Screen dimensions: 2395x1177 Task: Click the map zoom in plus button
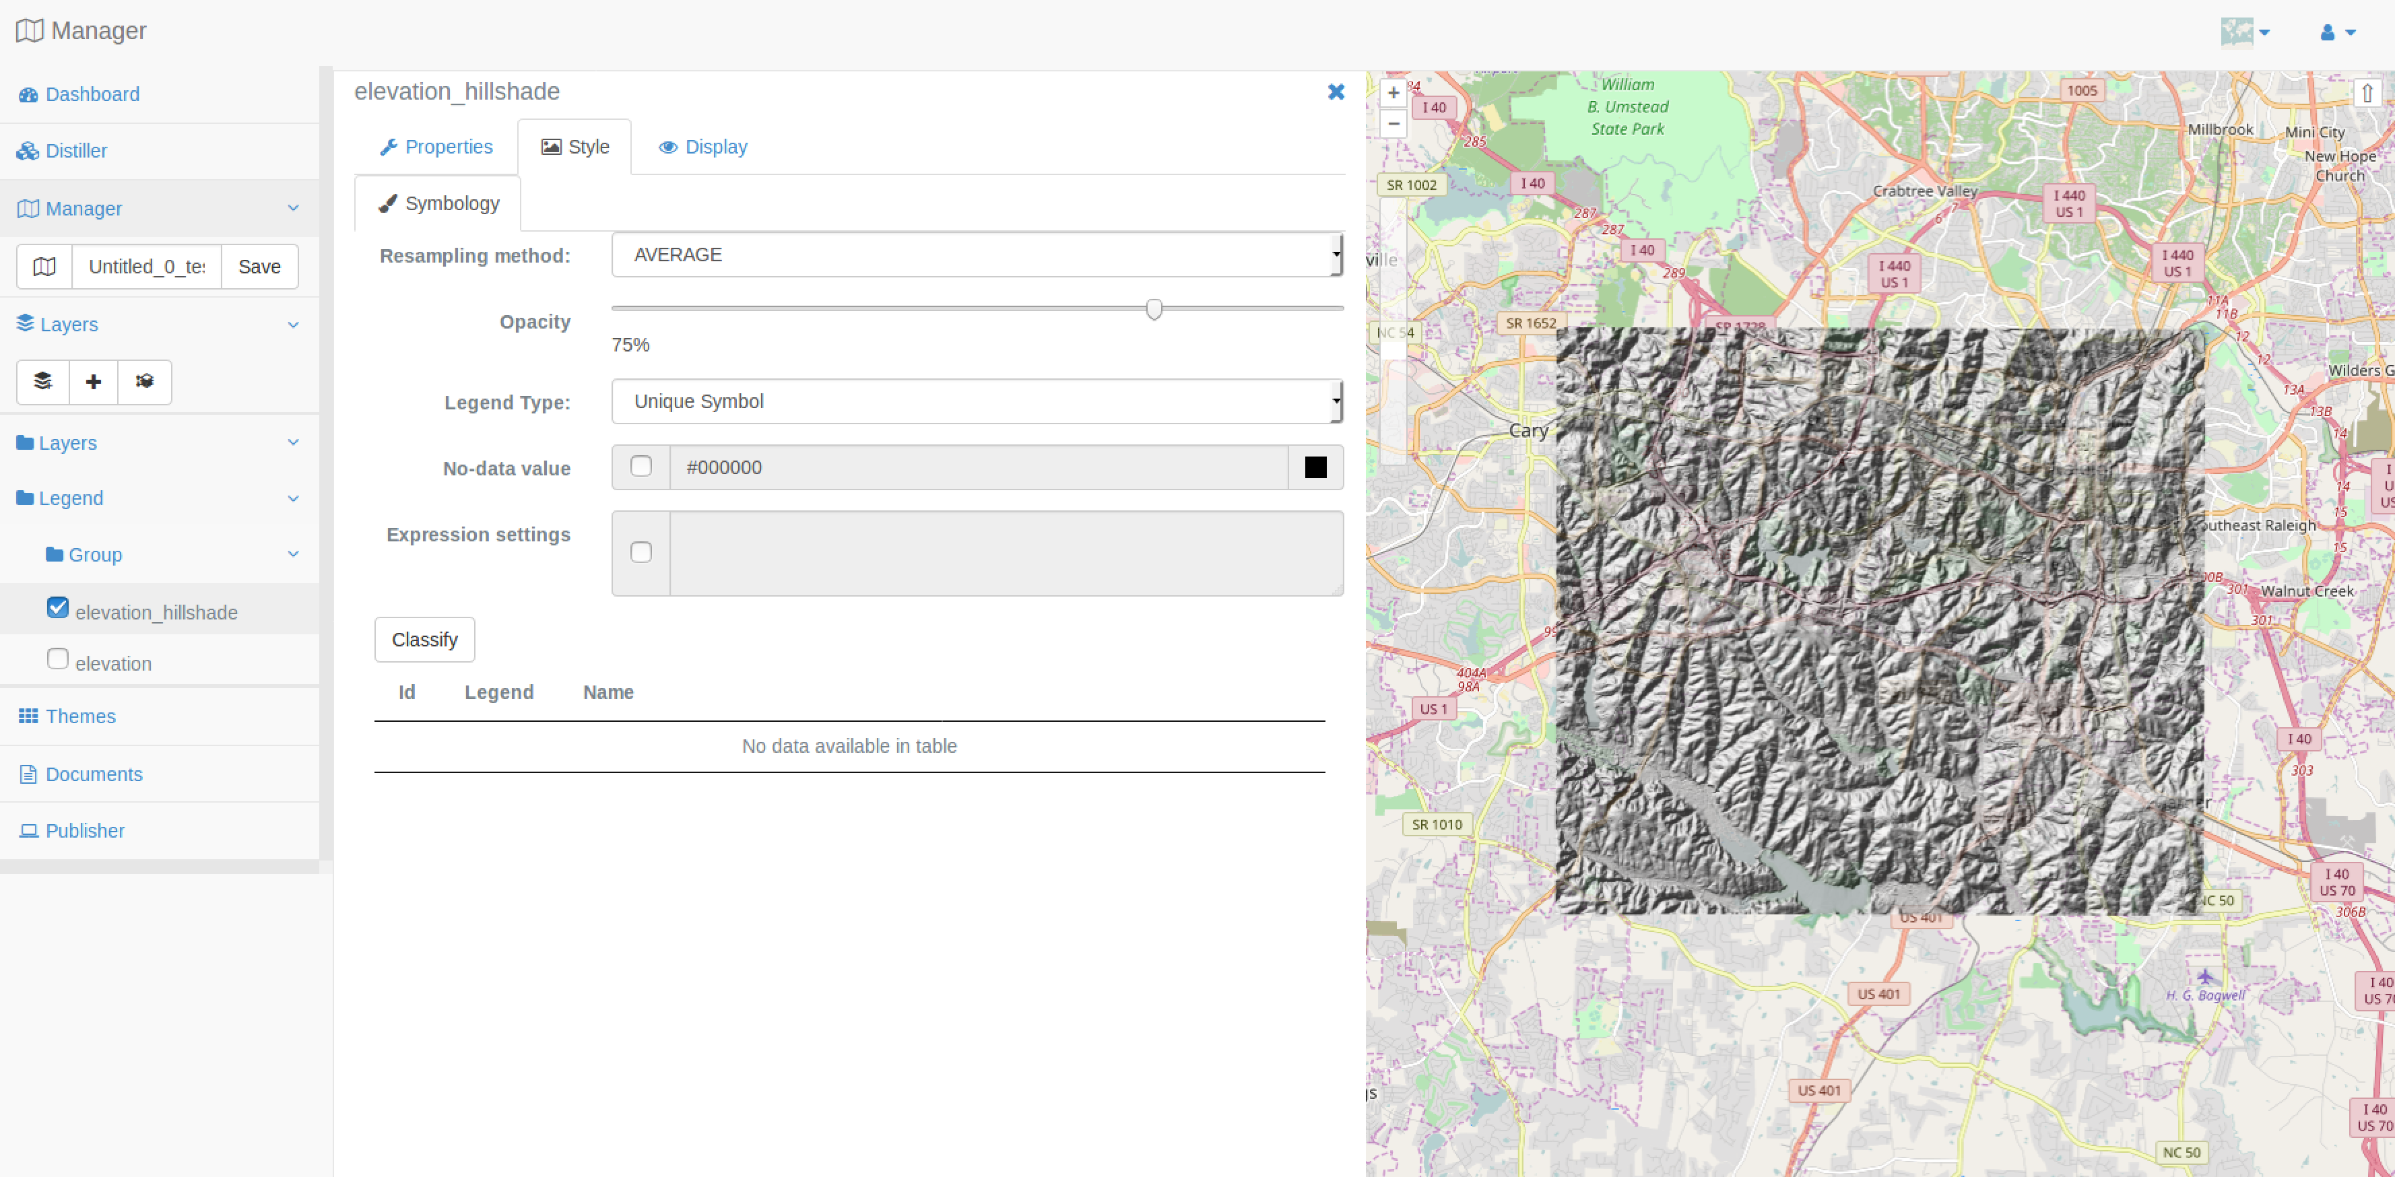point(1393,93)
